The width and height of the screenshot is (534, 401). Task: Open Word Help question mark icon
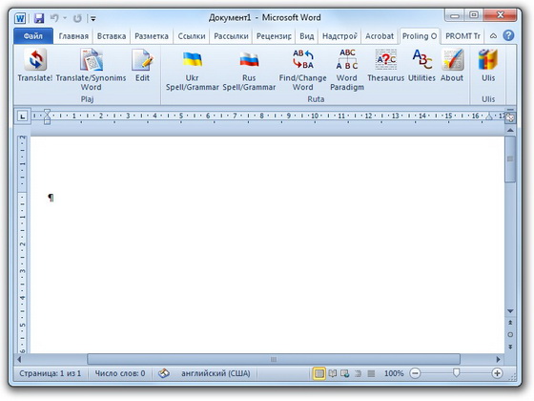coord(508,35)
